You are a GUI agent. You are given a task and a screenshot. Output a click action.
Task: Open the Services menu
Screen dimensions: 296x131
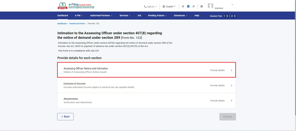(x=125, y=16)
